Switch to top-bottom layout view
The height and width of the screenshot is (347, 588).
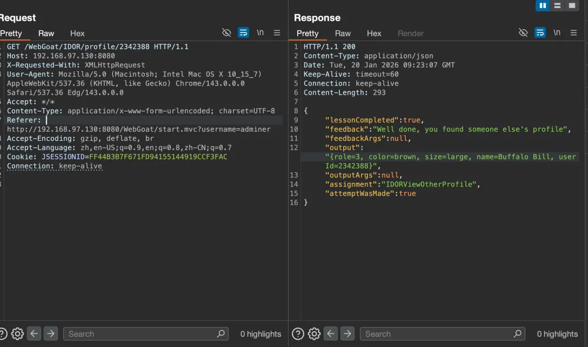coord(558,5)
